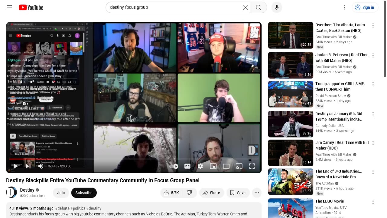Image resolution: width=387 pixels, height=218 pixels.
Task: Join the Destiny channel membership
Action: pyautogui.click(x=61, y=193)
